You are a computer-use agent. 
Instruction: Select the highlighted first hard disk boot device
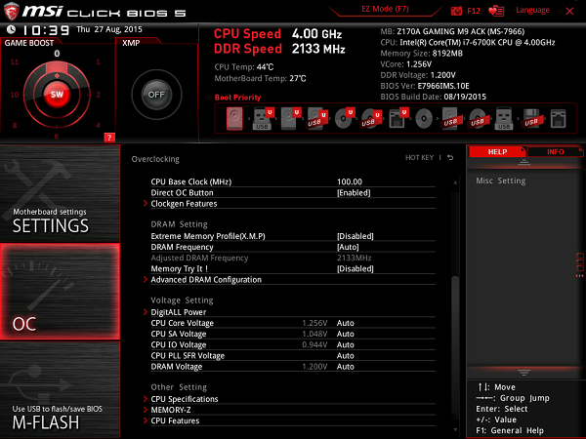pos(234,119)
